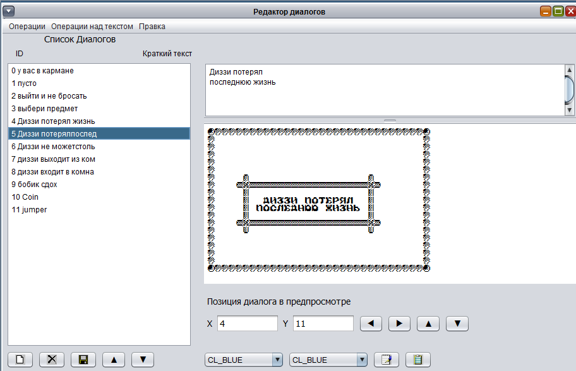576x371 pixels.
Task: Select list row '4 Диззи потерял жизнь'
Action: (x=99, y=121)
